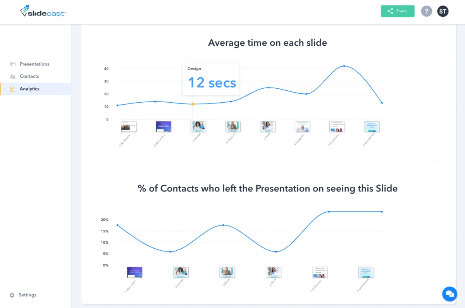Click the orange Design data point
Image resolution: width=465 pixels, height=308 pixels.
(193, 103)
